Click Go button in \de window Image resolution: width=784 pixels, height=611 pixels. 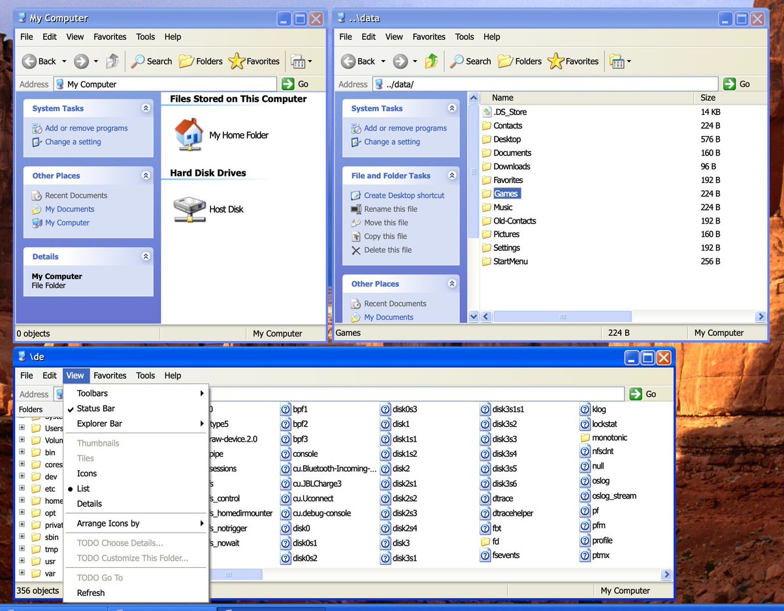[x=643, y=394]
